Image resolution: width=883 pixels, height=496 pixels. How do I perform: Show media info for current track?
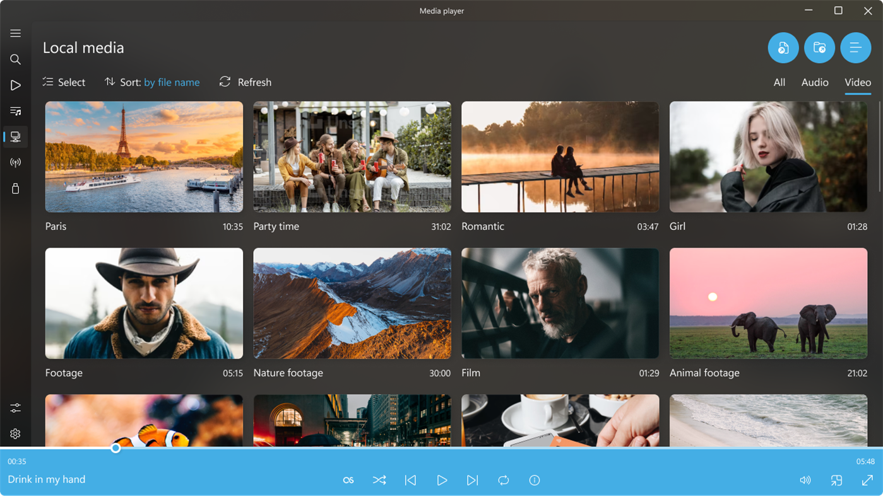(x=534, y=480)
